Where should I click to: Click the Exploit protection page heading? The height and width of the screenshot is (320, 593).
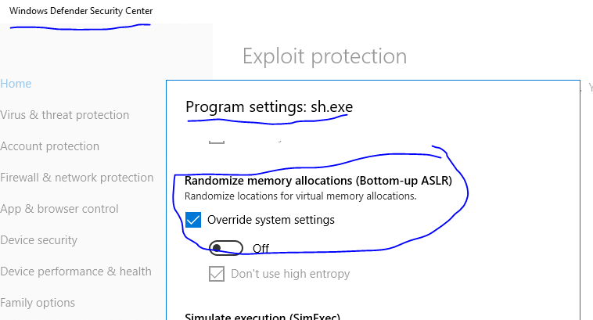pyautogui.click(x=324, y=56)
